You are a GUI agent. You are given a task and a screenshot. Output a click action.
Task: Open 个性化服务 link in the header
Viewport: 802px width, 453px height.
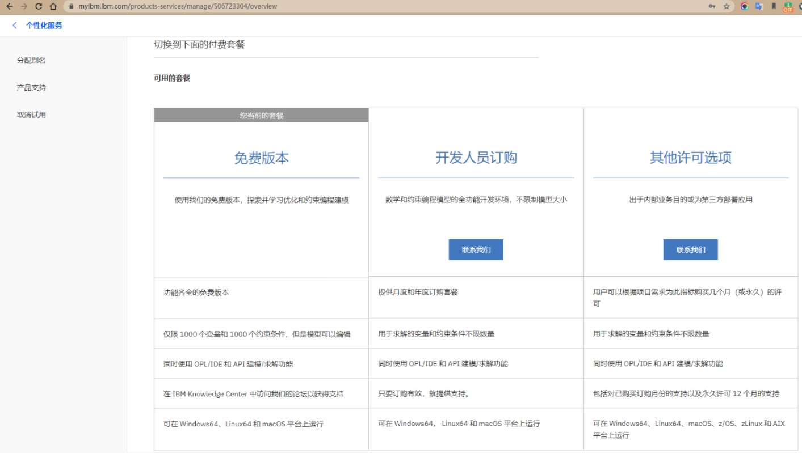[x=44, y=26]
